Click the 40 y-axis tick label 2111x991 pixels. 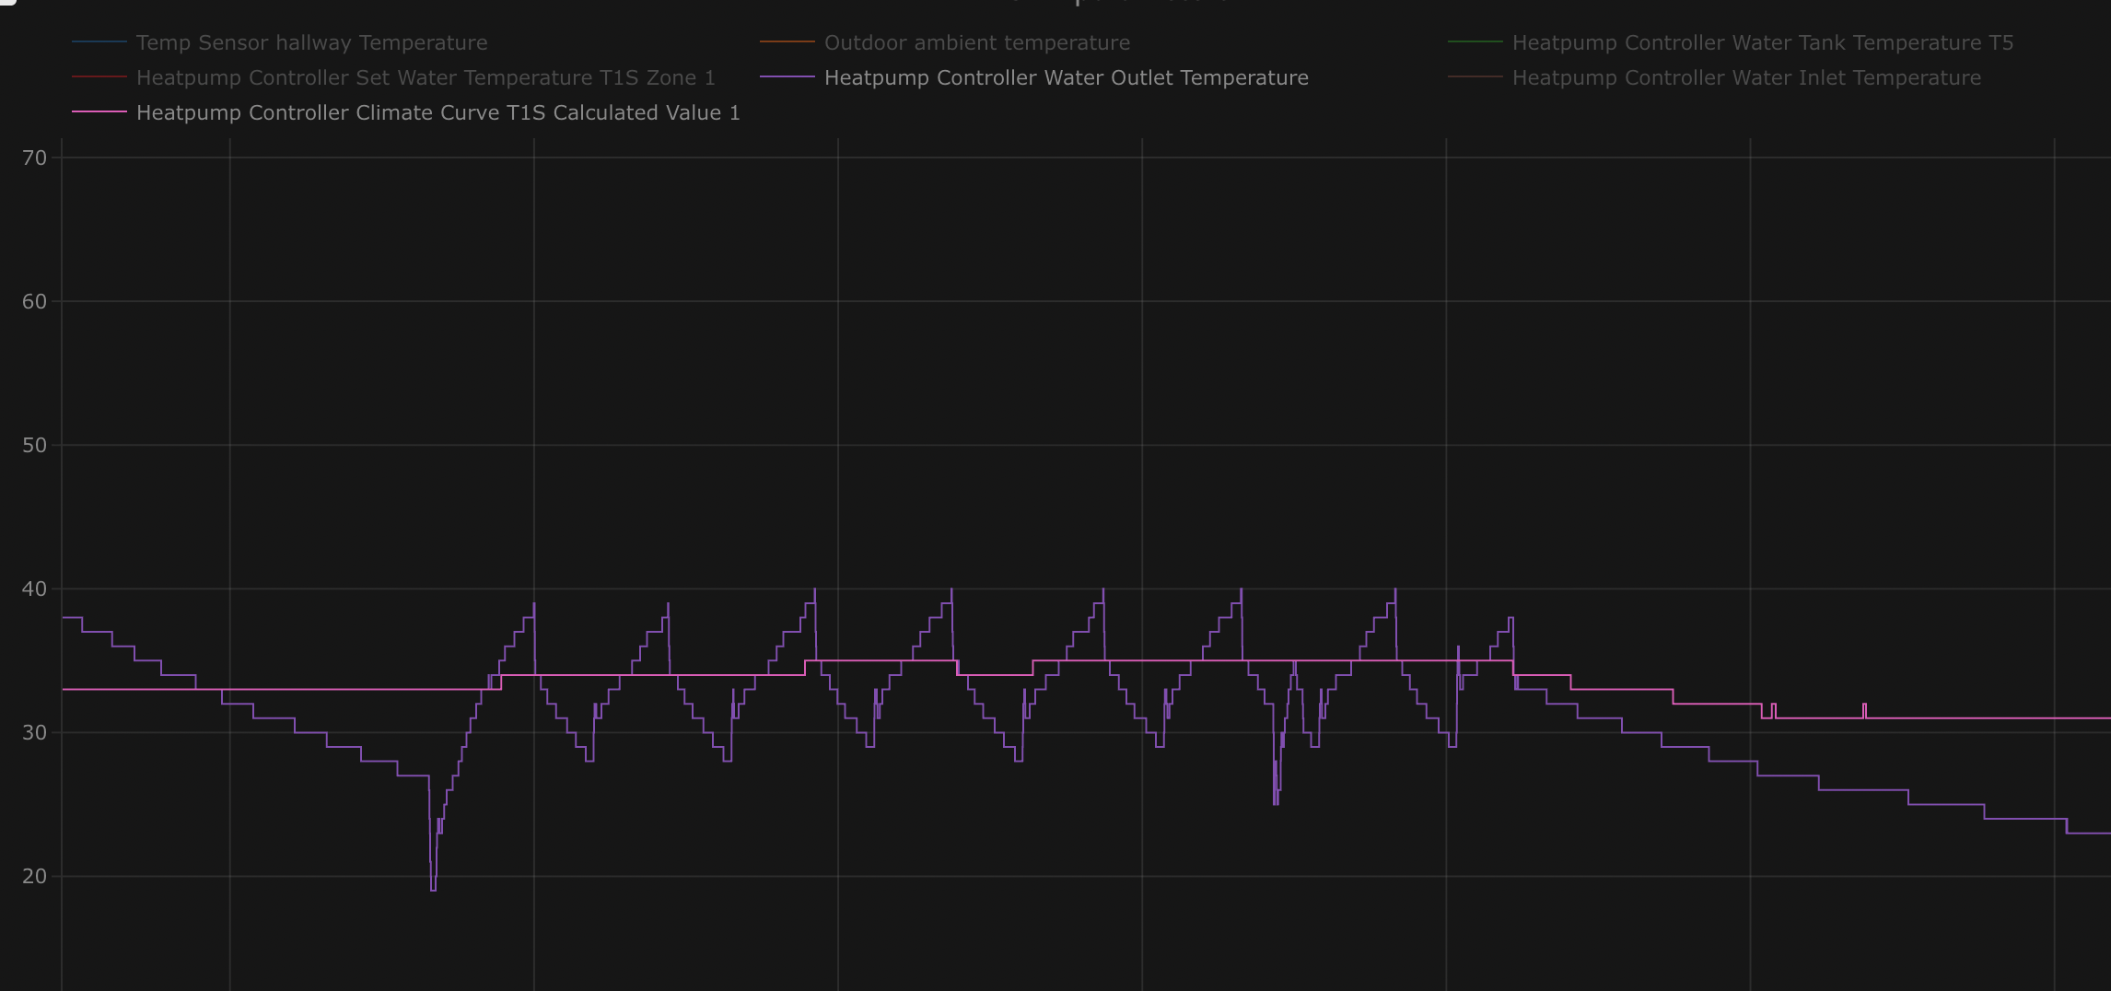(x=35, y=589)
